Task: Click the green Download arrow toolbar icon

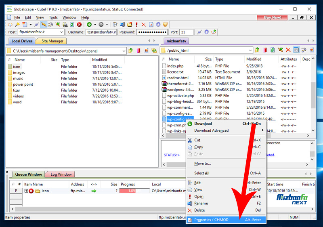Action: click(x=89, y=25)
